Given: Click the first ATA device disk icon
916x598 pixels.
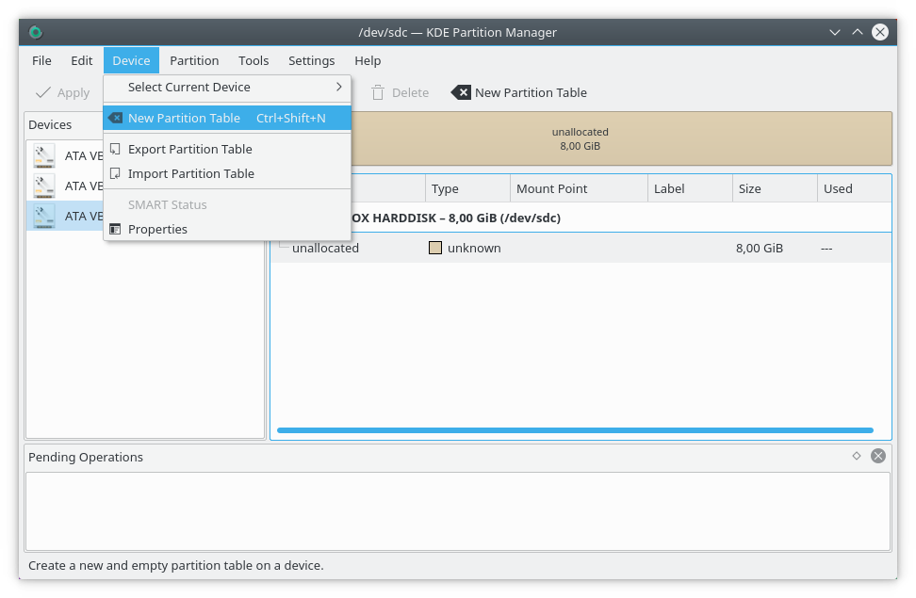Looking at the screenshot, I should point(43,155).
